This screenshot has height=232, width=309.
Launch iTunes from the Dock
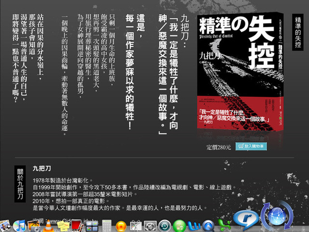20,226
